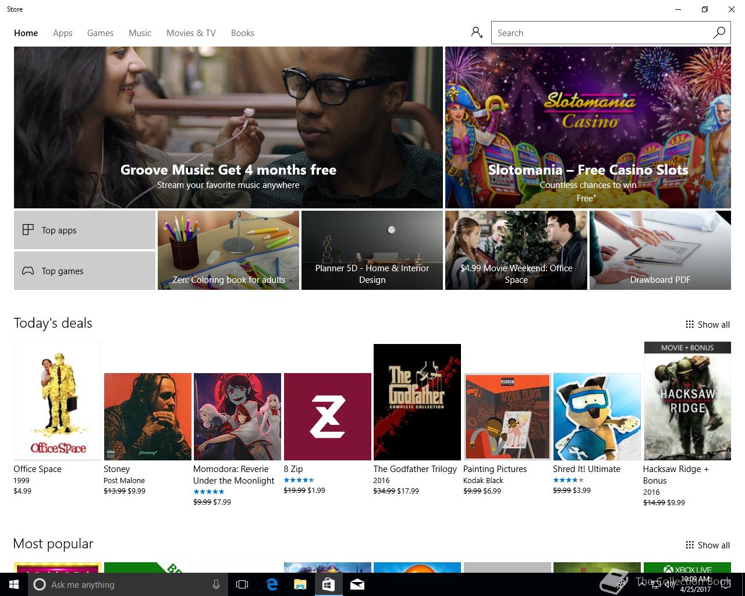Click the Cortana circle icon

(x=40, y=584)
